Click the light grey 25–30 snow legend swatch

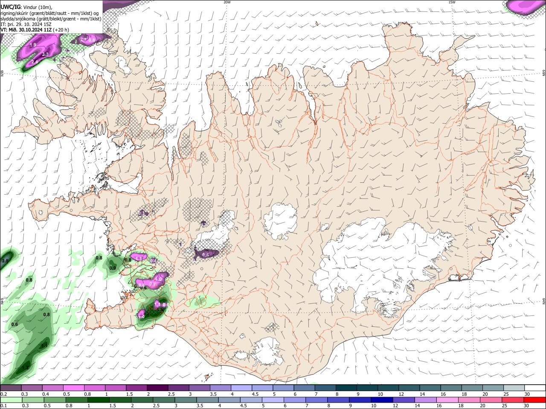(x=514, y=388)
